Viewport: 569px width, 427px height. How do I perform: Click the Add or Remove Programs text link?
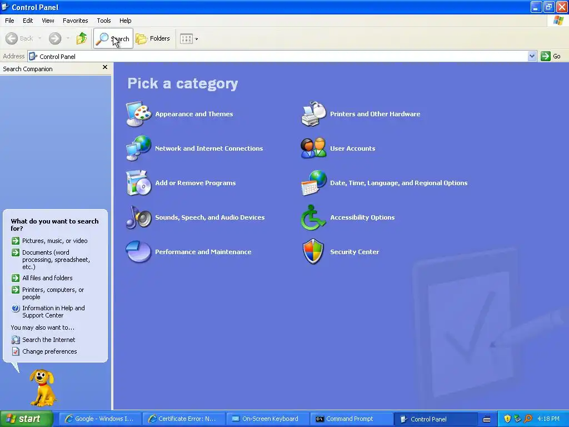[196, 183]
